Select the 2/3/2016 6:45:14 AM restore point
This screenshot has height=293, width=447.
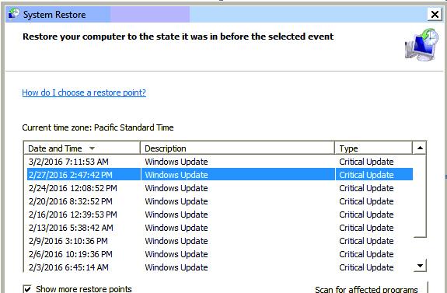[219, 267]
